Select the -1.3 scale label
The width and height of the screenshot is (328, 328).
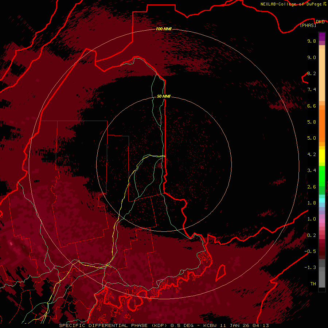[310, 268]
